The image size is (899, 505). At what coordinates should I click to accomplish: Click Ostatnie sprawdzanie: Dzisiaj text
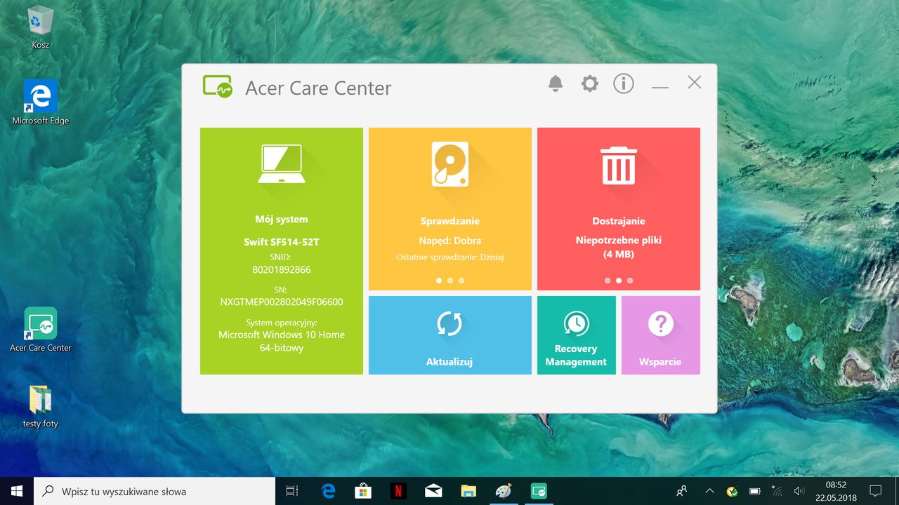450,257
